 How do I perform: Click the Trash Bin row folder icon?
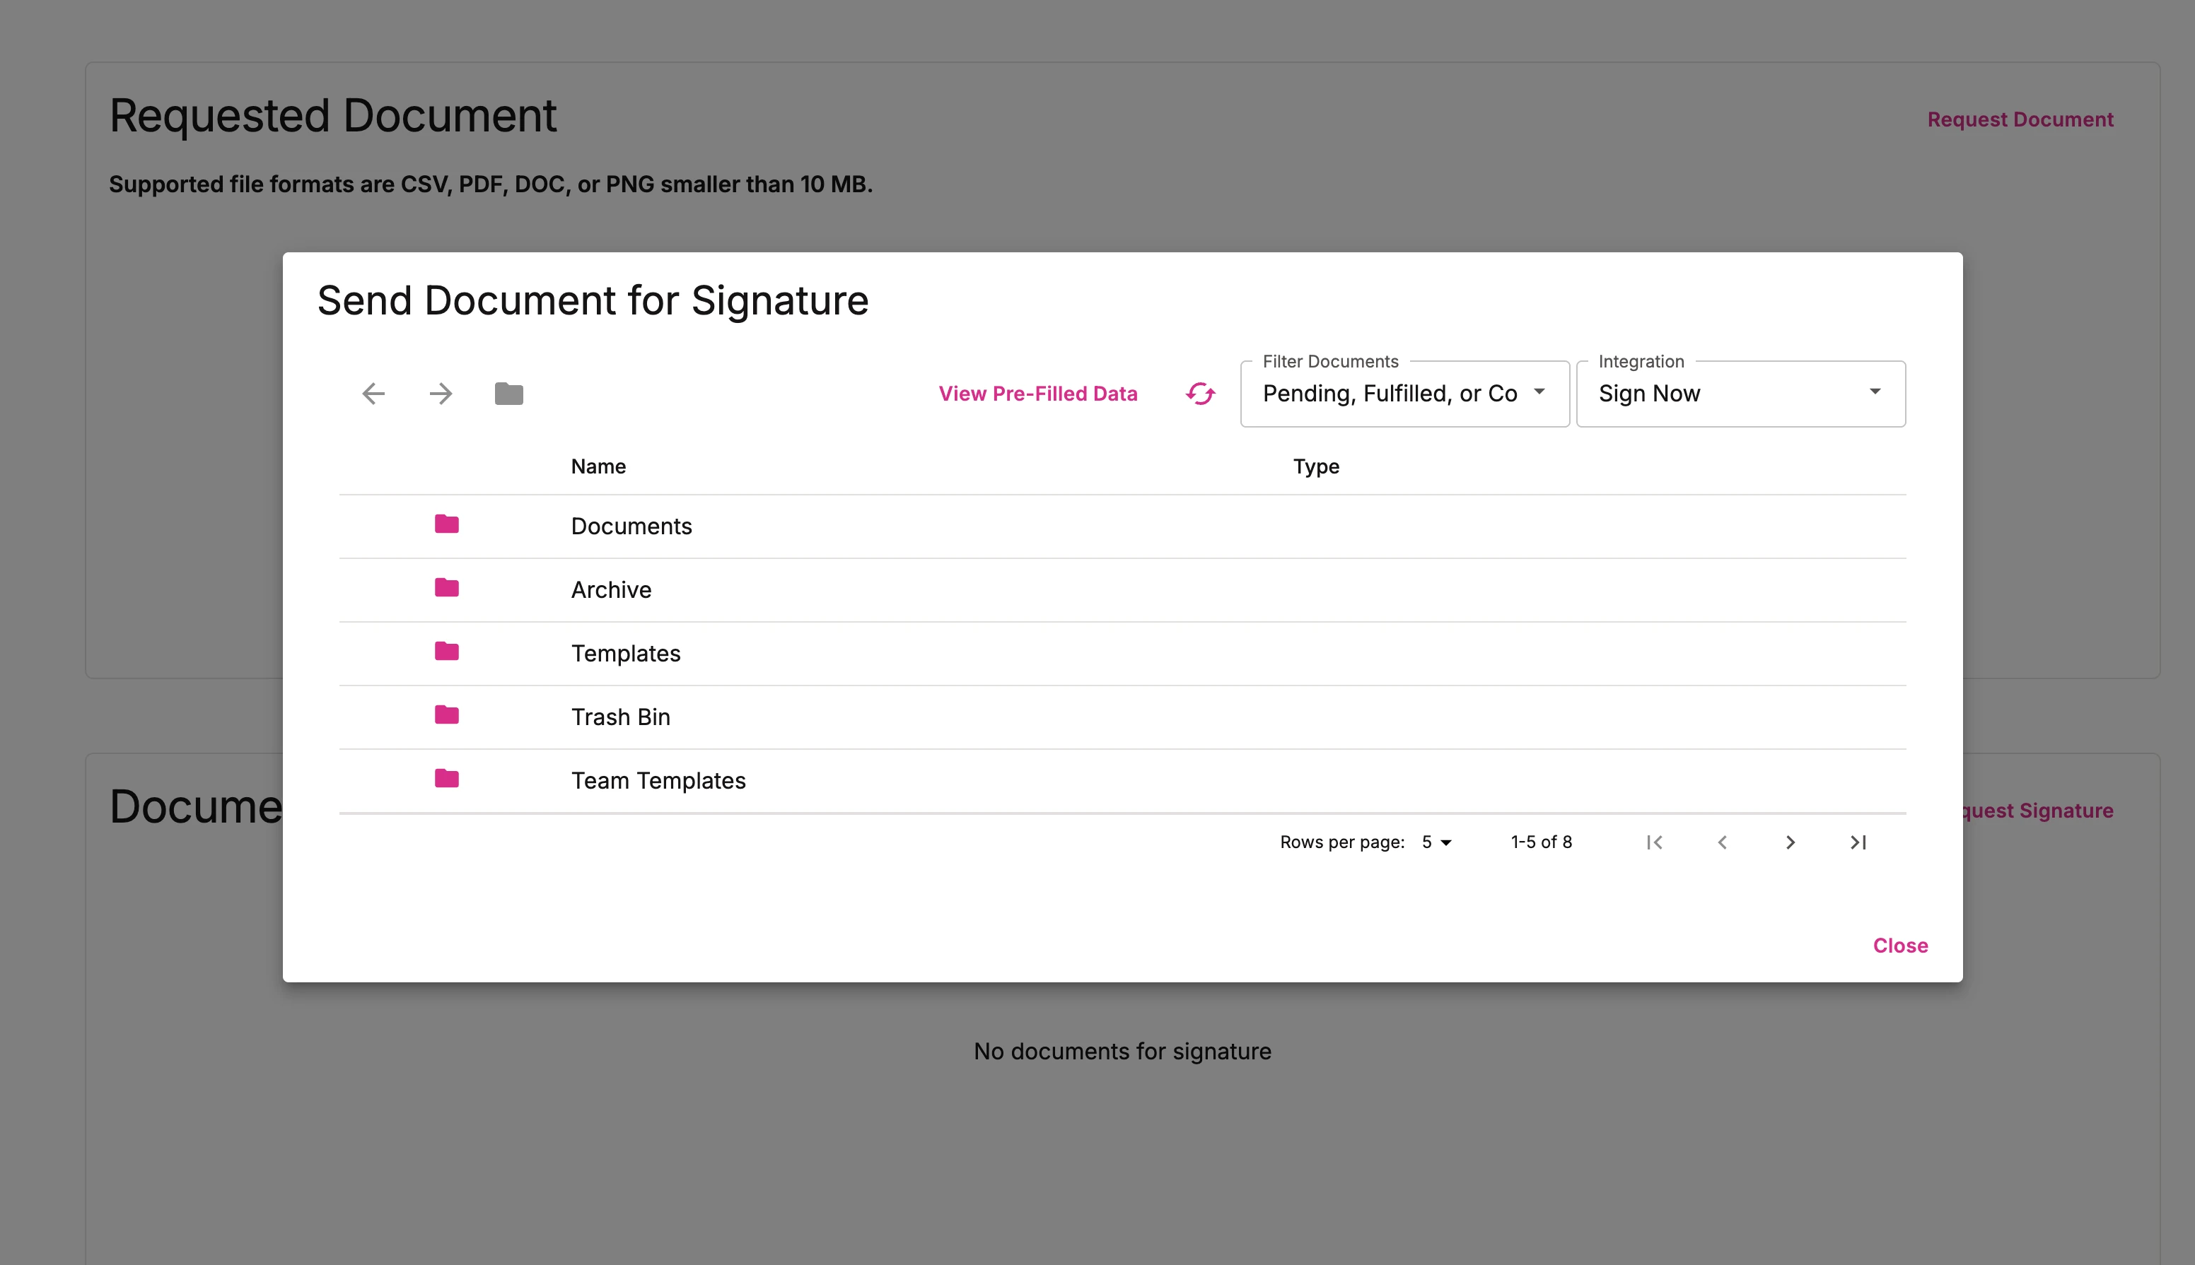tap(447, 714)
